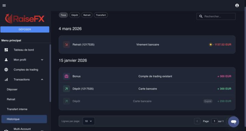Screen dimensions: 246x131
Task: Click Compte de trading existant text
Action: (x=155, y=76)
